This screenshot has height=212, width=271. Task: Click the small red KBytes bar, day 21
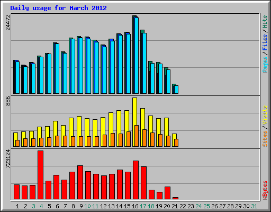pos(175,198)
